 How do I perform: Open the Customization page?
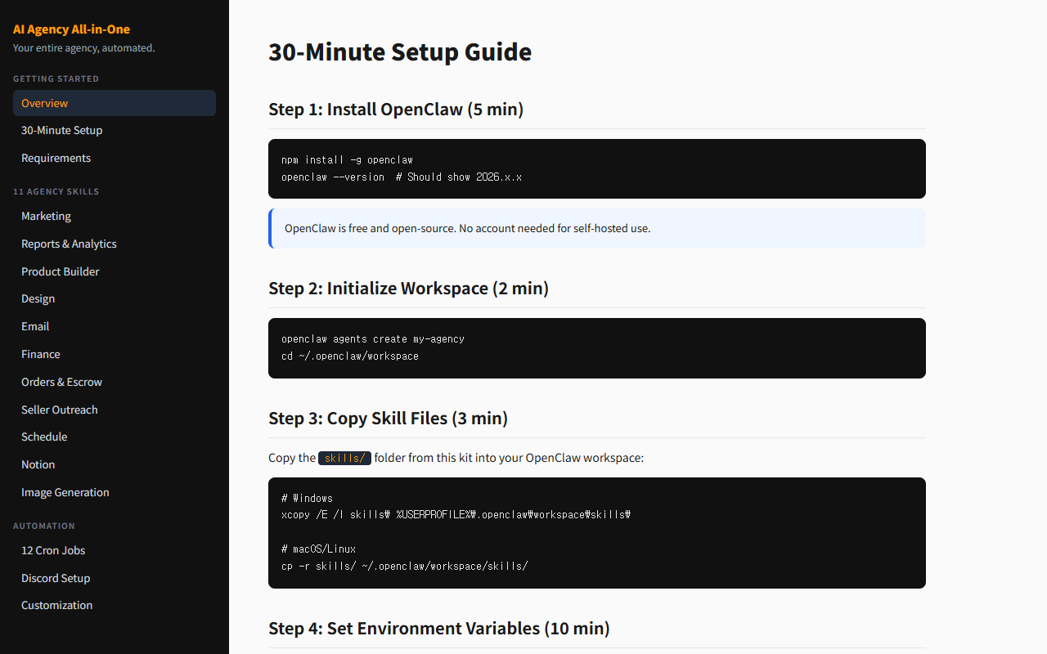point(57,606)
